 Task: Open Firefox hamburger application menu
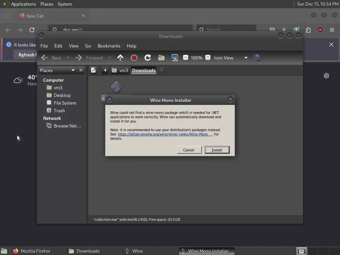[x=332, y=30]
